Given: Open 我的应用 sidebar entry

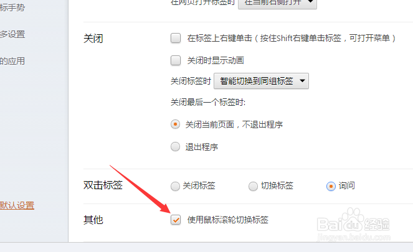Looking at the screenshot, I should [12, 61].
